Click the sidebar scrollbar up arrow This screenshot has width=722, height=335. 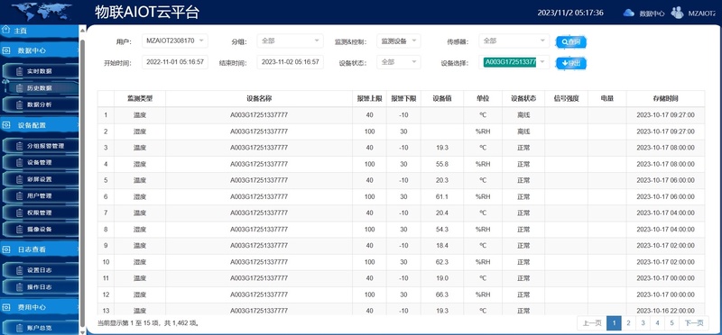82,31
